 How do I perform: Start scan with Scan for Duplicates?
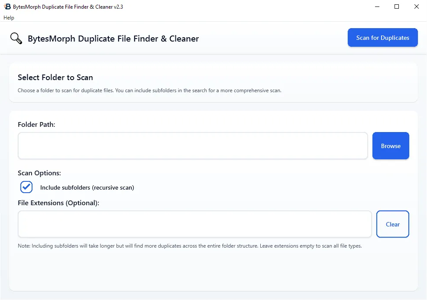coord(382,38)
